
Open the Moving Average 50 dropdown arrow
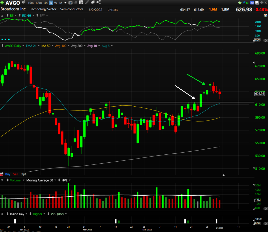[55, 180]
